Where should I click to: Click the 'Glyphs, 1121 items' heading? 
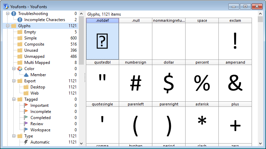[x=104, y=14]
